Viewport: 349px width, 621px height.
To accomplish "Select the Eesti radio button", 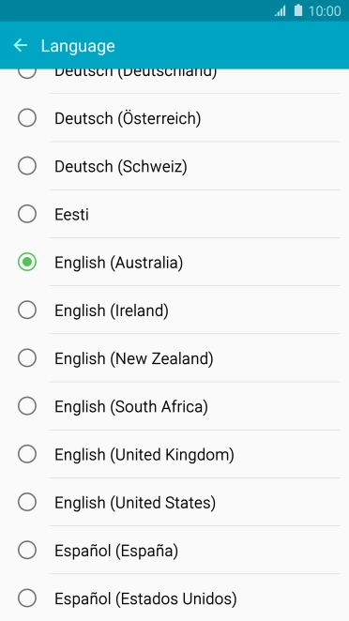I will click(27, 214).
